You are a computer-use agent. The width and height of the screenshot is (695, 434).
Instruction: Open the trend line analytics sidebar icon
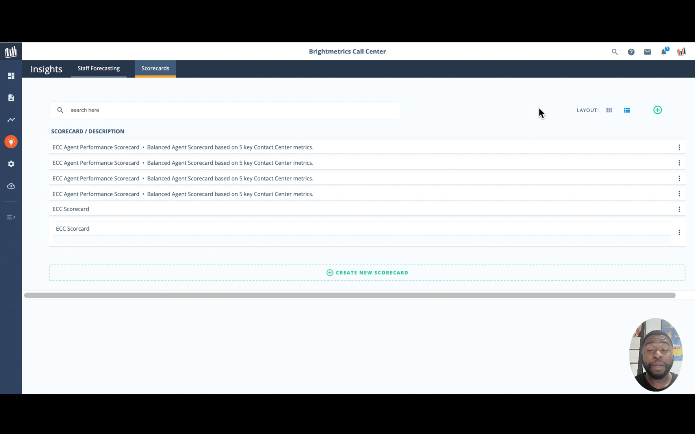click(11, 120)
